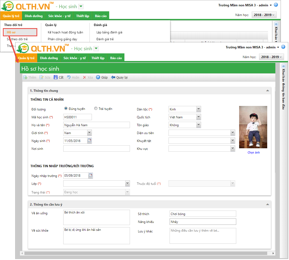Click the Về sức khỏe text area
289x260 pixels.
tap(97, 236)
